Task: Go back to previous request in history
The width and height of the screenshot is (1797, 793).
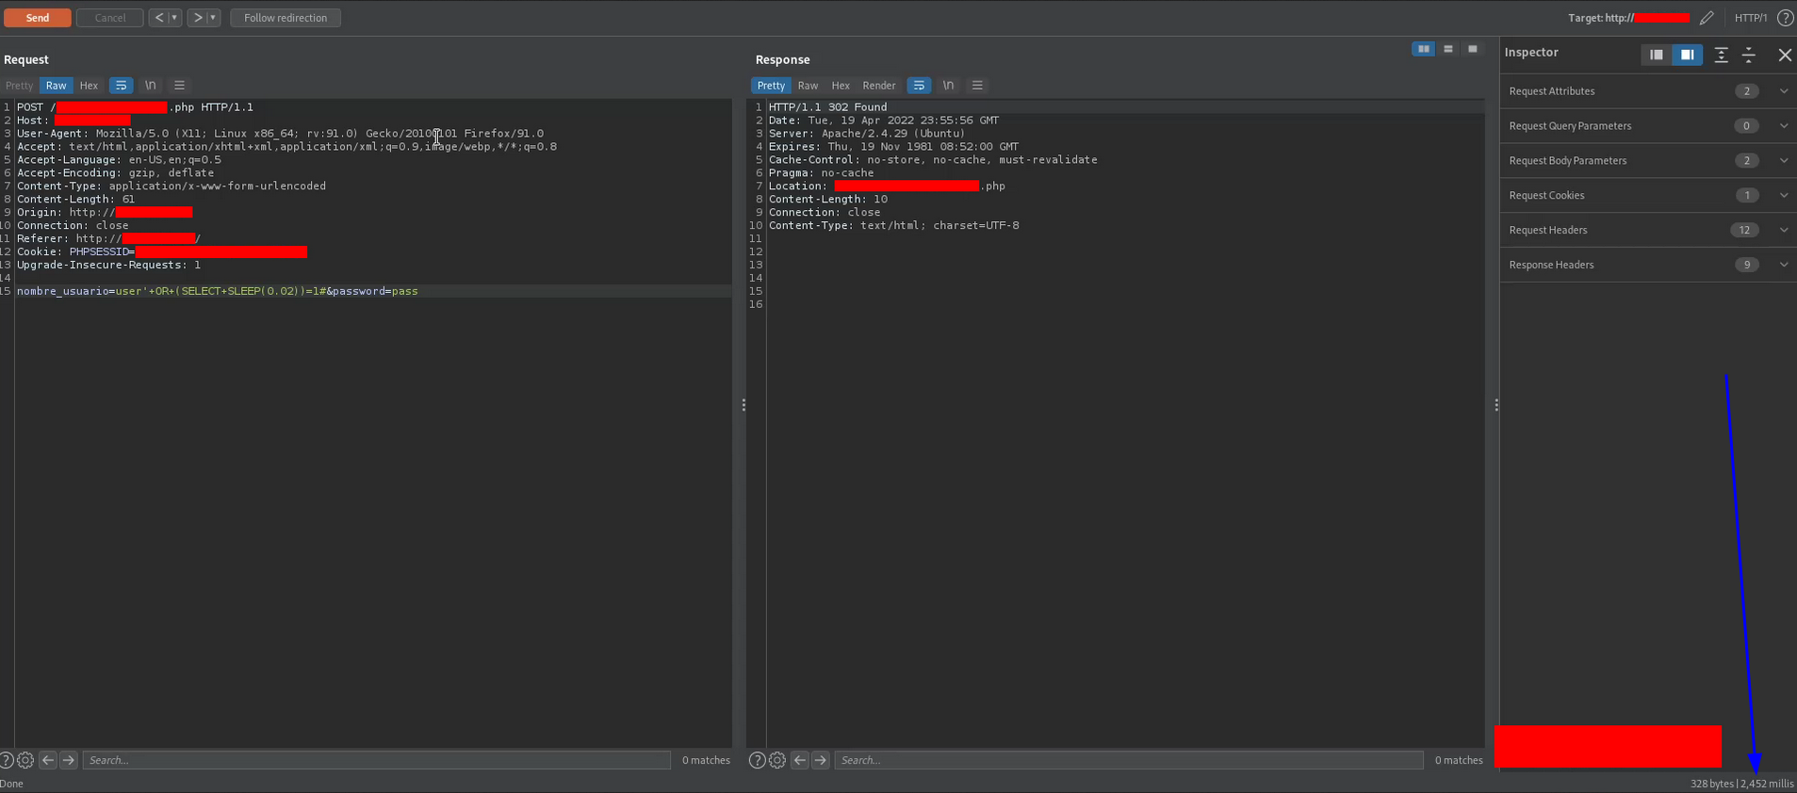Action: [158, 18]
